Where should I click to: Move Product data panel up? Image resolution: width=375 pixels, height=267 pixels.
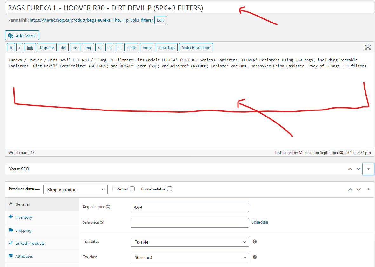click(350, 189)
